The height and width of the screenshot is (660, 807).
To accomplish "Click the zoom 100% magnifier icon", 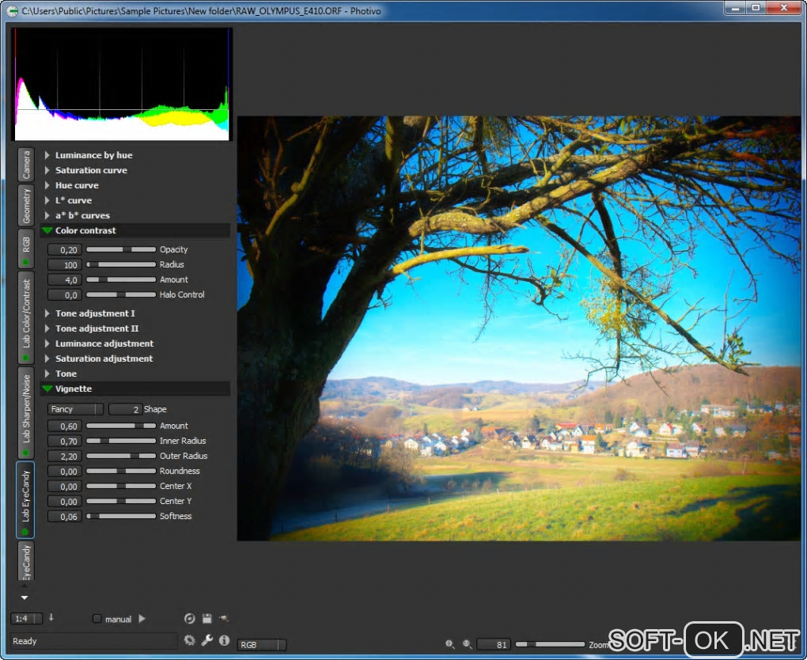I will [x=467, y=644].
